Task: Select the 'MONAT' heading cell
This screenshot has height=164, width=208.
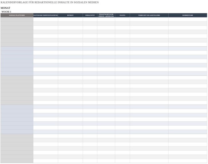Action: 5,8
